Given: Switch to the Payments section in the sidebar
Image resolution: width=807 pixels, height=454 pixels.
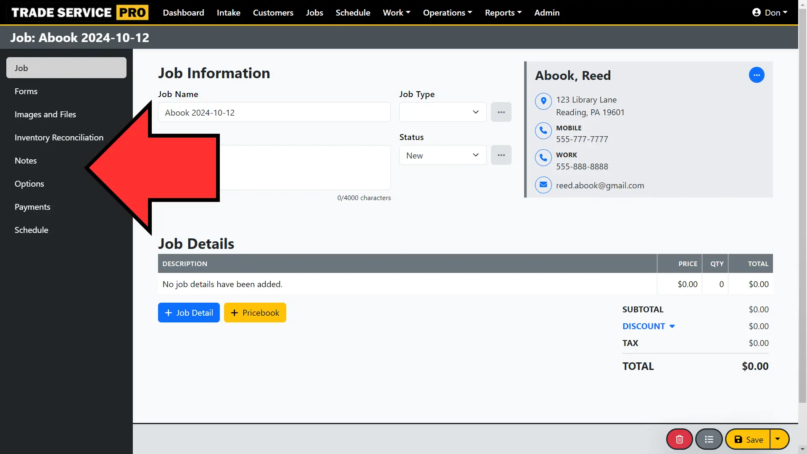Looking at the screenshot, I should pyautogui.click(x=32, y=206).
